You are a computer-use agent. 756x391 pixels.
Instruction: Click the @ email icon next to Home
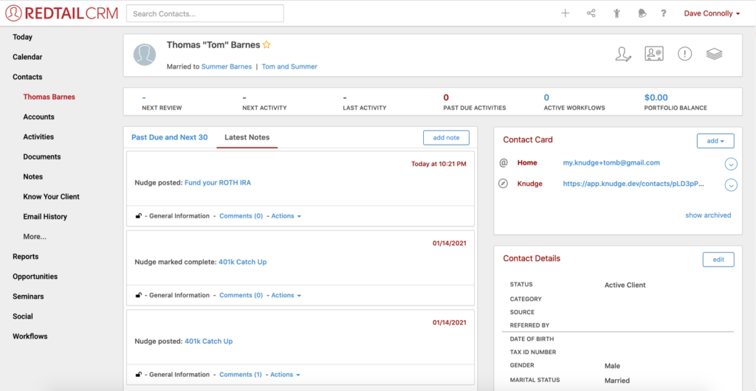[x=504, y=163]
